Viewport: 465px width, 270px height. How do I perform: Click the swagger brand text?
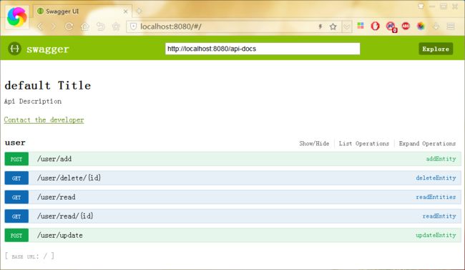[x=48, y=49]
